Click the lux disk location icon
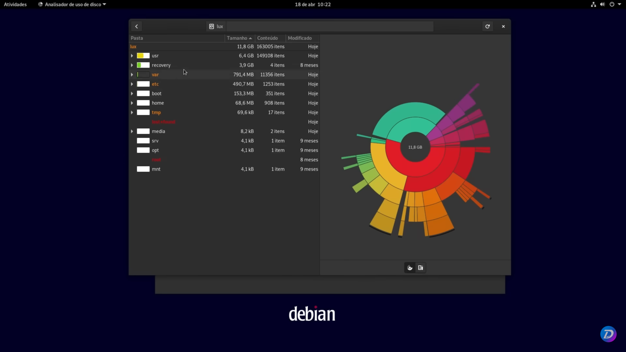The width and height of the screenshot is (626, 352). click(212, 27)
